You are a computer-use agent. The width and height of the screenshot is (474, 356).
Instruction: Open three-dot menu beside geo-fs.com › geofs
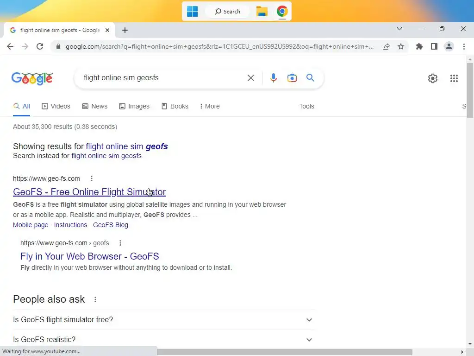tap(120, 243)
